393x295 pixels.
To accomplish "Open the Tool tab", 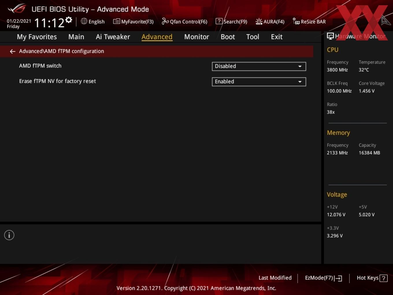I will tap(253, 37).
